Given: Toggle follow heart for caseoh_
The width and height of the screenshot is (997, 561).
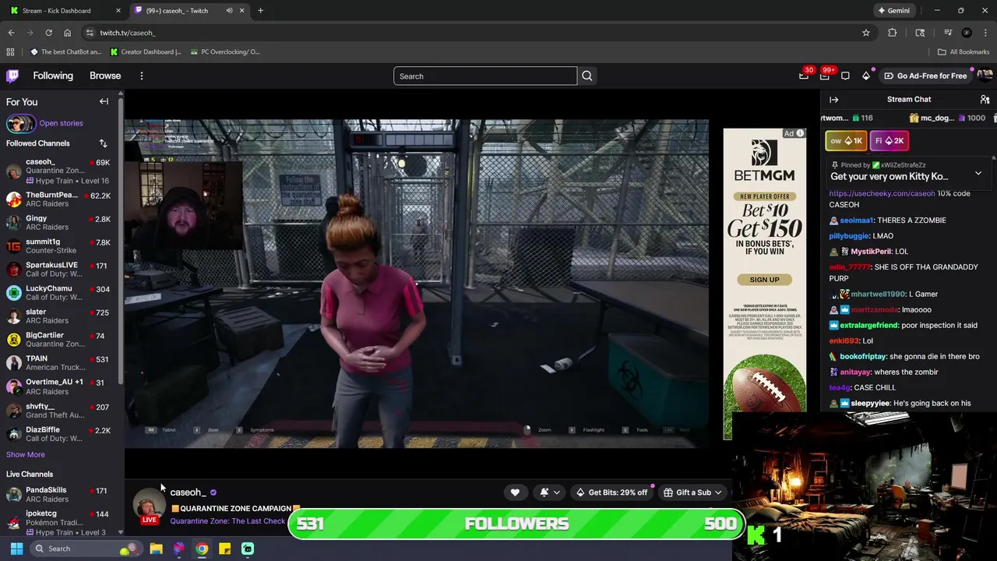Looking at the screenshot, I should (x=515, y=492).
